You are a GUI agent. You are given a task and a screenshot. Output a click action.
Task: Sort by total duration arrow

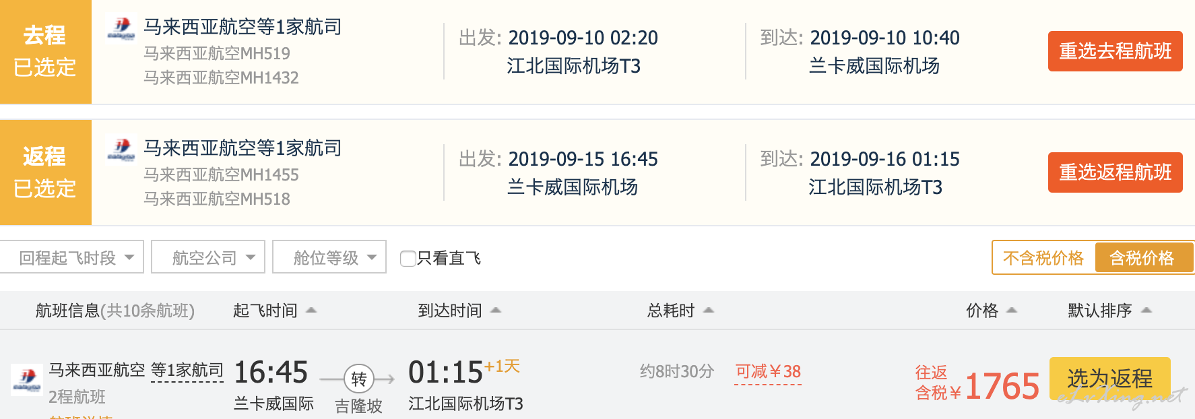click(709, 310)
